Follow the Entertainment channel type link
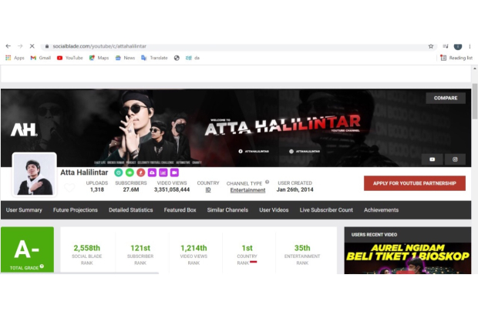The width and height of the screenshot is (478, 318). pos(247,190)
